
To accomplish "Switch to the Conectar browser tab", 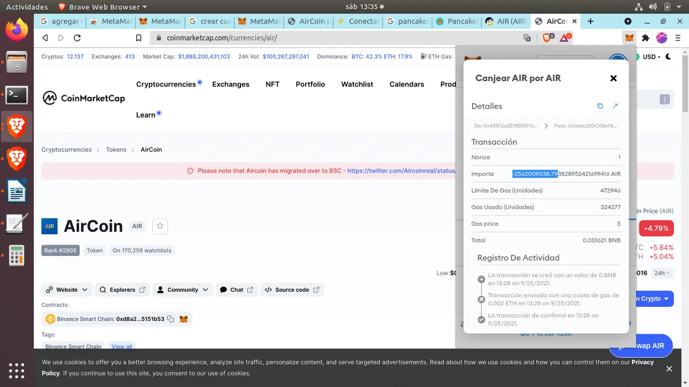I will [359, 21].
